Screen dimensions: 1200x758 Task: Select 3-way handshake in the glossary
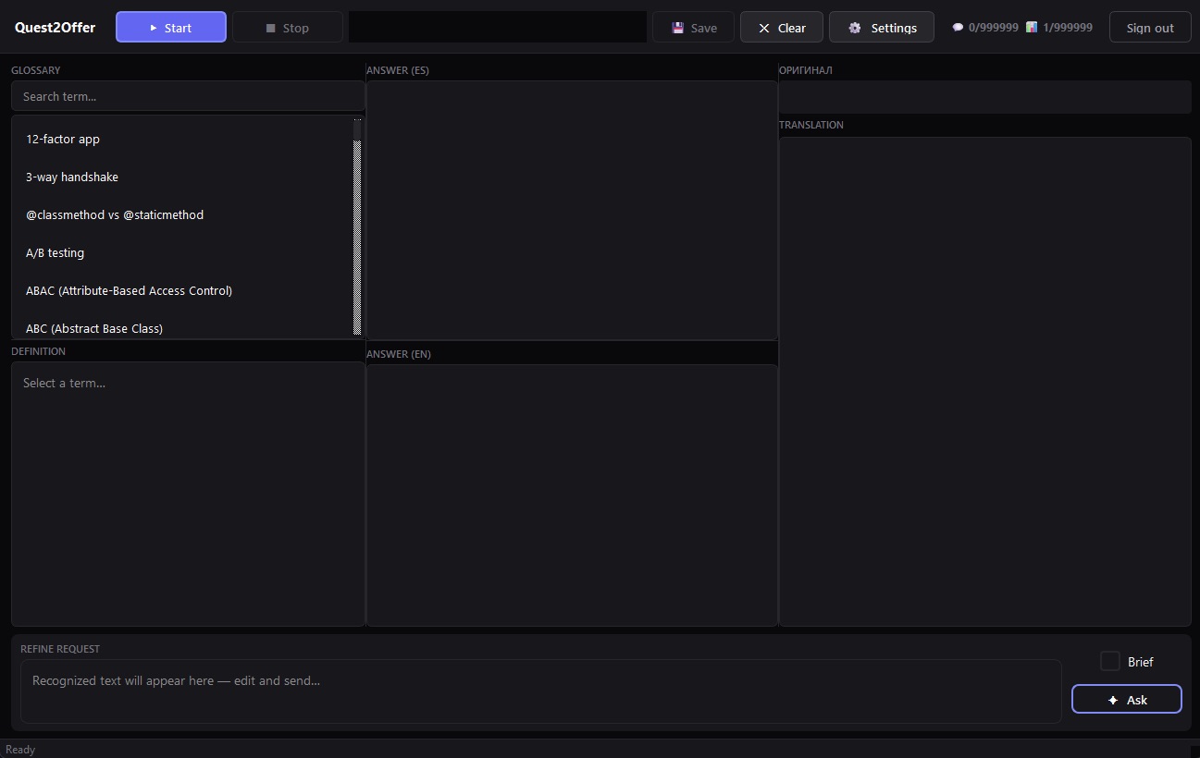pos(72,177)
